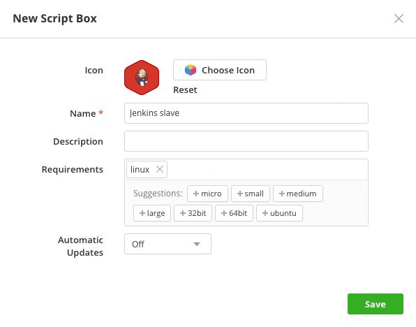This screenshot has height=327, width=416.
Task: Reset the box icon
Action: pos(185,90)
